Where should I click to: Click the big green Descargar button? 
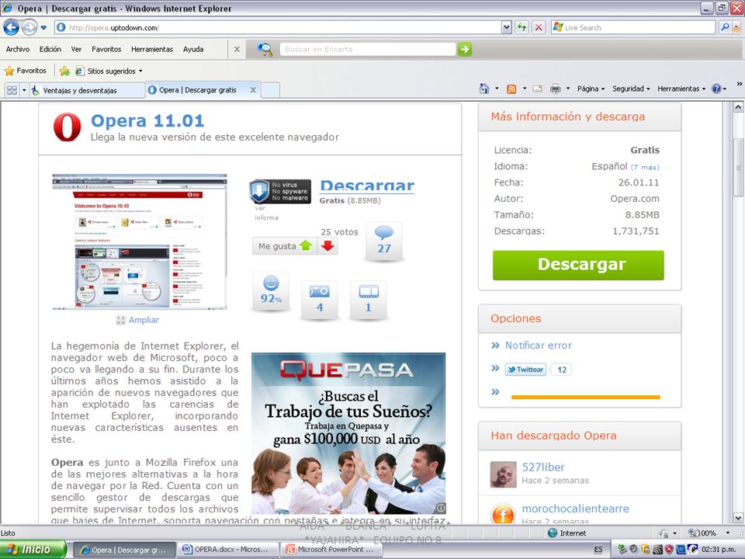[x=577, y=265]
